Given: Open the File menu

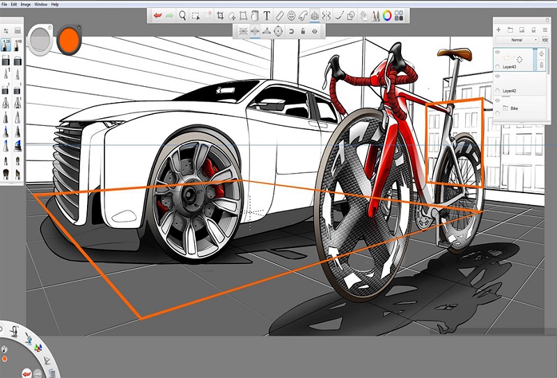Looking at the screenshot, I should pos(5,4).
